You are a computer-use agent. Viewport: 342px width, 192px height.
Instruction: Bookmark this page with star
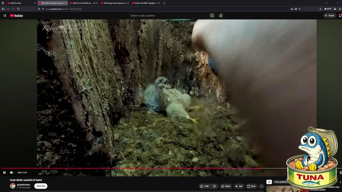300,9
